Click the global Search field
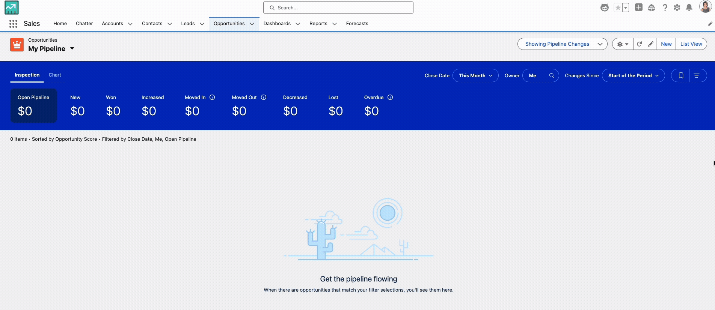Screen dimensions: 715x310 tap(338, 8)
